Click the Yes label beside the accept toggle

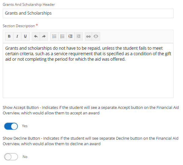click(x=25, y=126)
